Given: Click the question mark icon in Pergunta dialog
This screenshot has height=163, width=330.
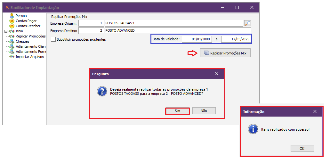Looking at the screenshot, I should point(102,91).
